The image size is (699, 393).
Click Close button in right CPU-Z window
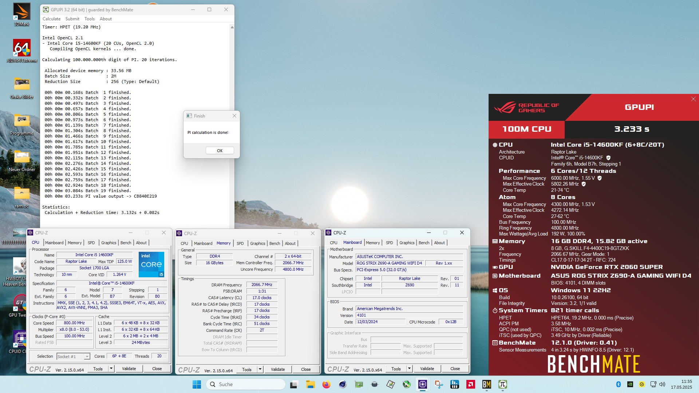455,369
